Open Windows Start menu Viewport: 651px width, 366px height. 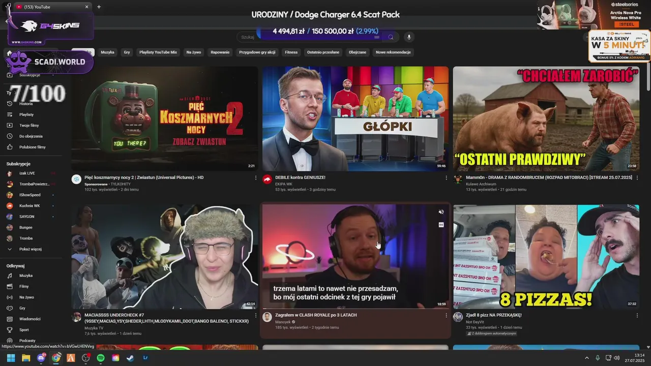pyautogui.click(x=11, y=358)
